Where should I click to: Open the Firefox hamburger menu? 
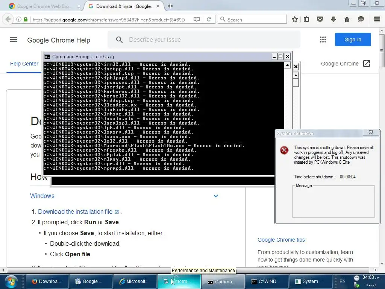pyautogui.click(x=377, y=19)
